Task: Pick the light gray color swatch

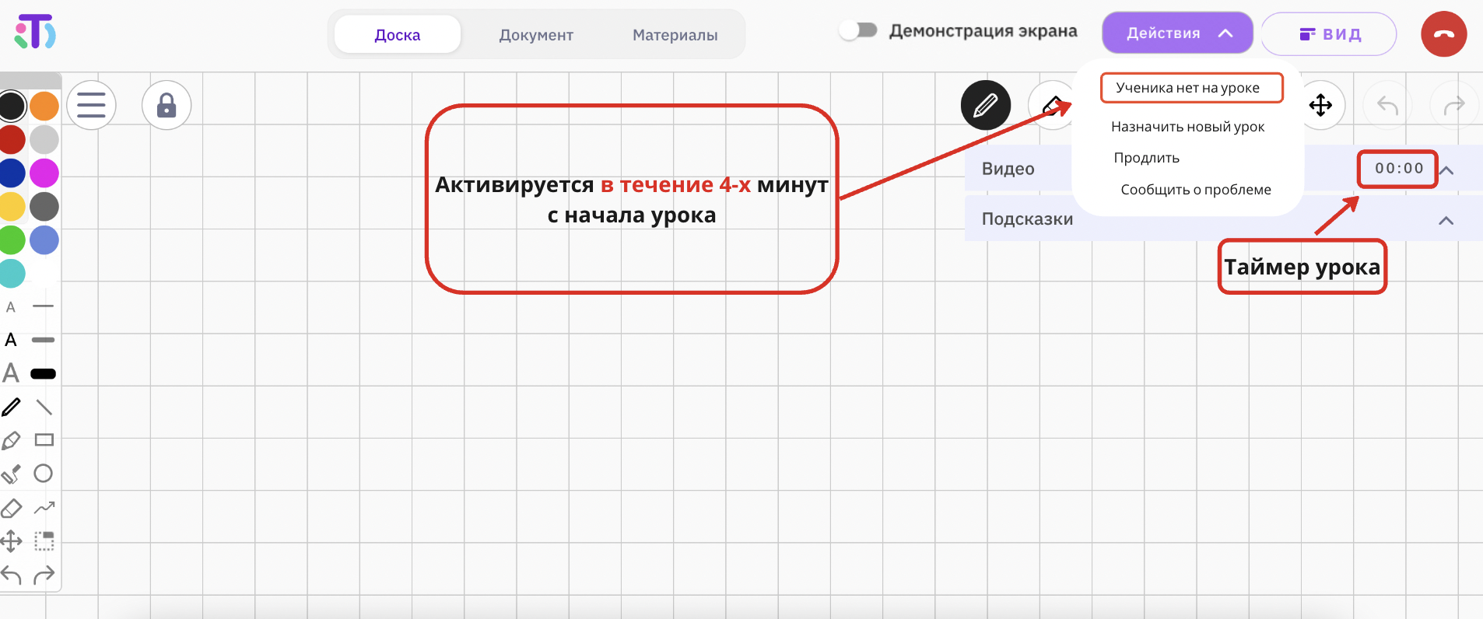Action: 44,139
